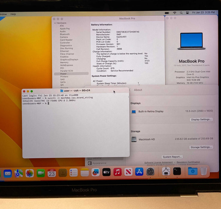Open the Help menu
This screenshot has width=221, height=209.
pos(13,14)
